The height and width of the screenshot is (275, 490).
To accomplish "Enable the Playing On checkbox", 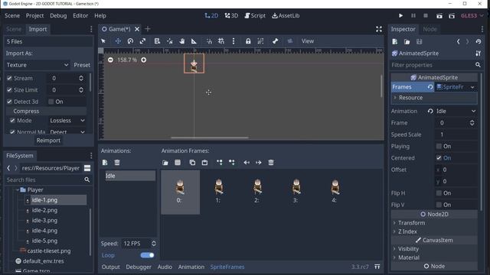I will 439,146.
